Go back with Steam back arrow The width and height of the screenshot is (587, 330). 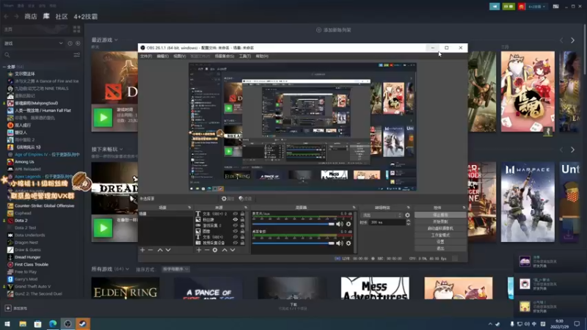[7, 16]
